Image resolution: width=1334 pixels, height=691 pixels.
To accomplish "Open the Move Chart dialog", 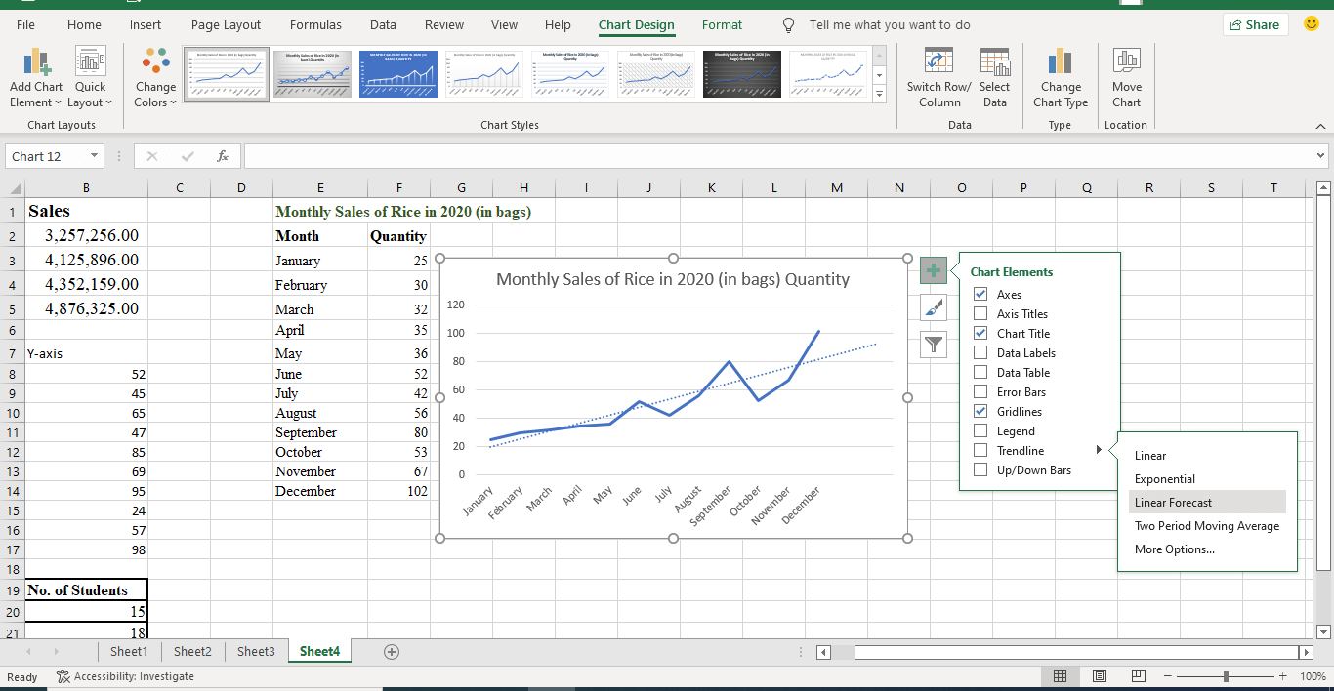I will [1126, 78].
